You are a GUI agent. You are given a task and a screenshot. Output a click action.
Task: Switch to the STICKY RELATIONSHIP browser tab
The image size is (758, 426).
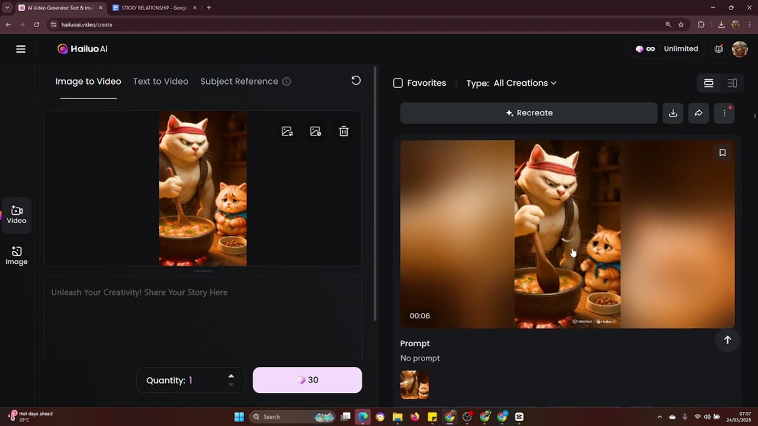point(155,8)
